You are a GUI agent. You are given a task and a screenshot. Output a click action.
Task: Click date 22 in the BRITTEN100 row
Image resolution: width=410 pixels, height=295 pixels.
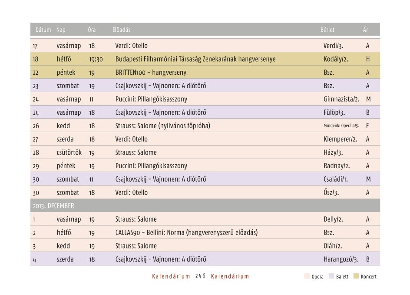tap(36, 73)
